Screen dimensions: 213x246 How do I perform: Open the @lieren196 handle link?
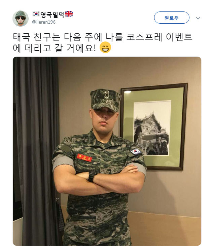(x=44, y=22)
